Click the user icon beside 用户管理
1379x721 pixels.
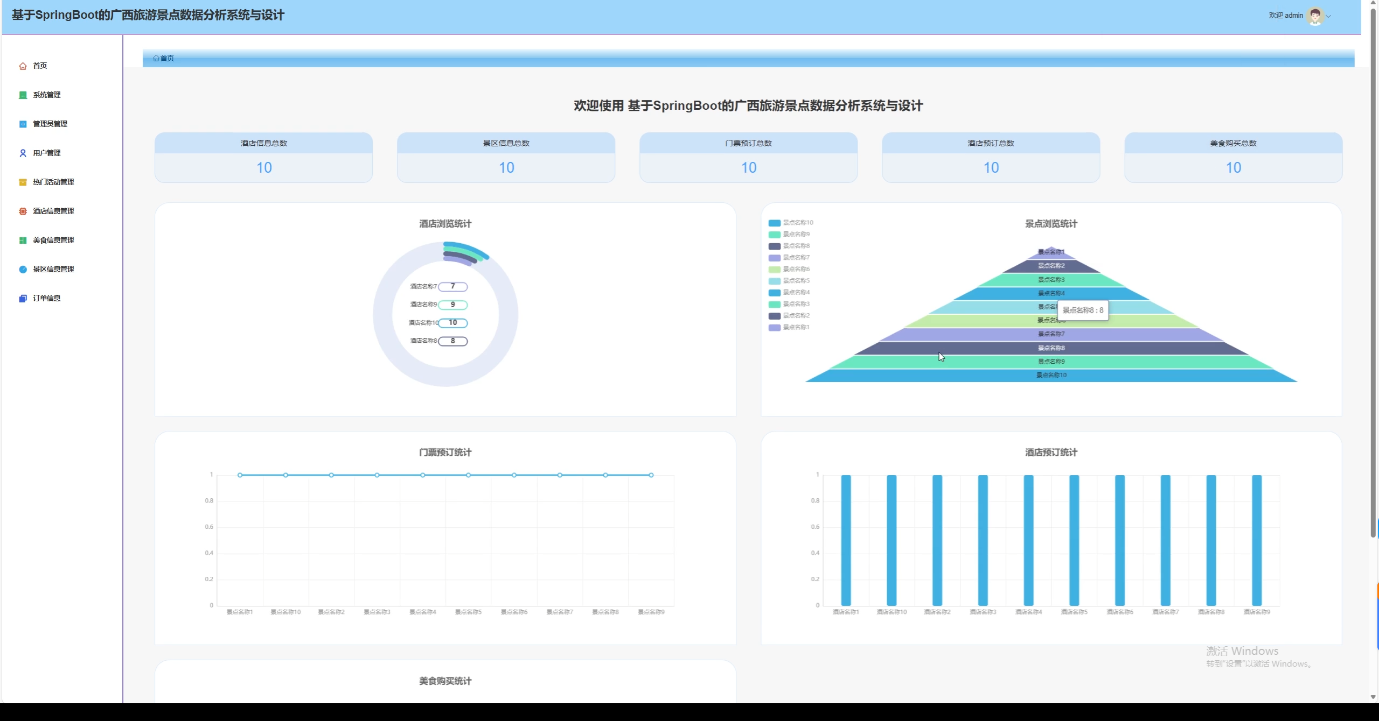[23, 153]
